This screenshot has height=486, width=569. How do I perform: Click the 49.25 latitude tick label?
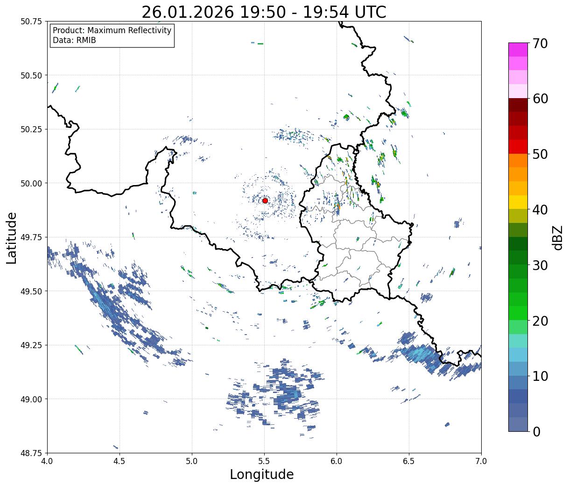pos(32,345)
